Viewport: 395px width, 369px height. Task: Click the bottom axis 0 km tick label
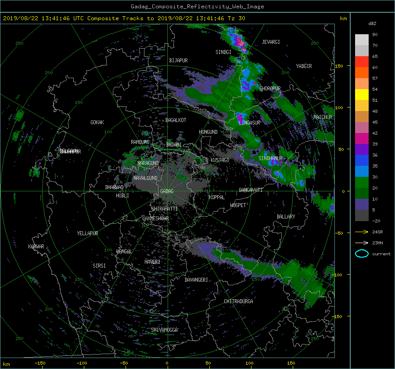click(x=167, y=363)
